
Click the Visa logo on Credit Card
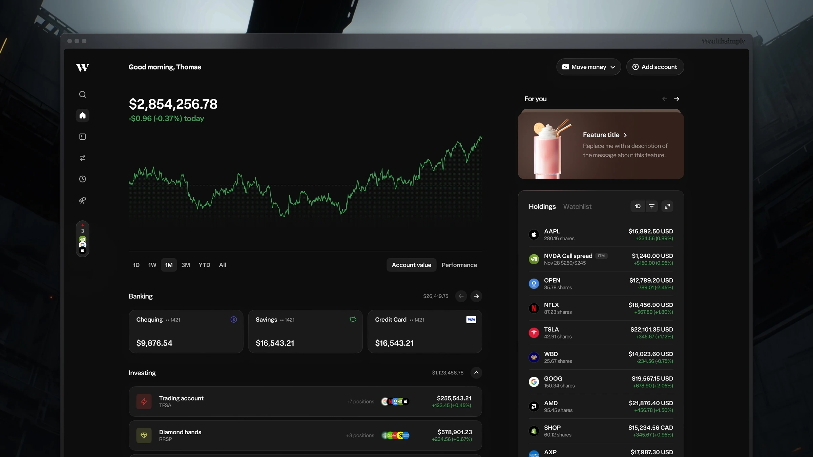[471, 320]
